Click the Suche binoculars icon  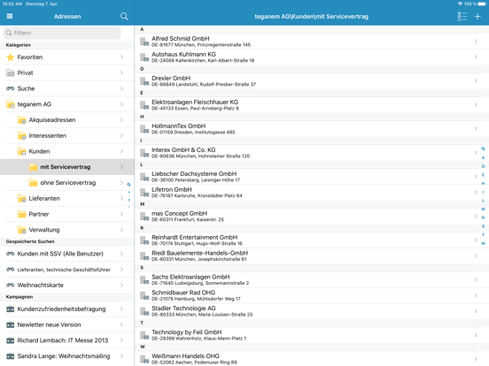tap(11, 88)
